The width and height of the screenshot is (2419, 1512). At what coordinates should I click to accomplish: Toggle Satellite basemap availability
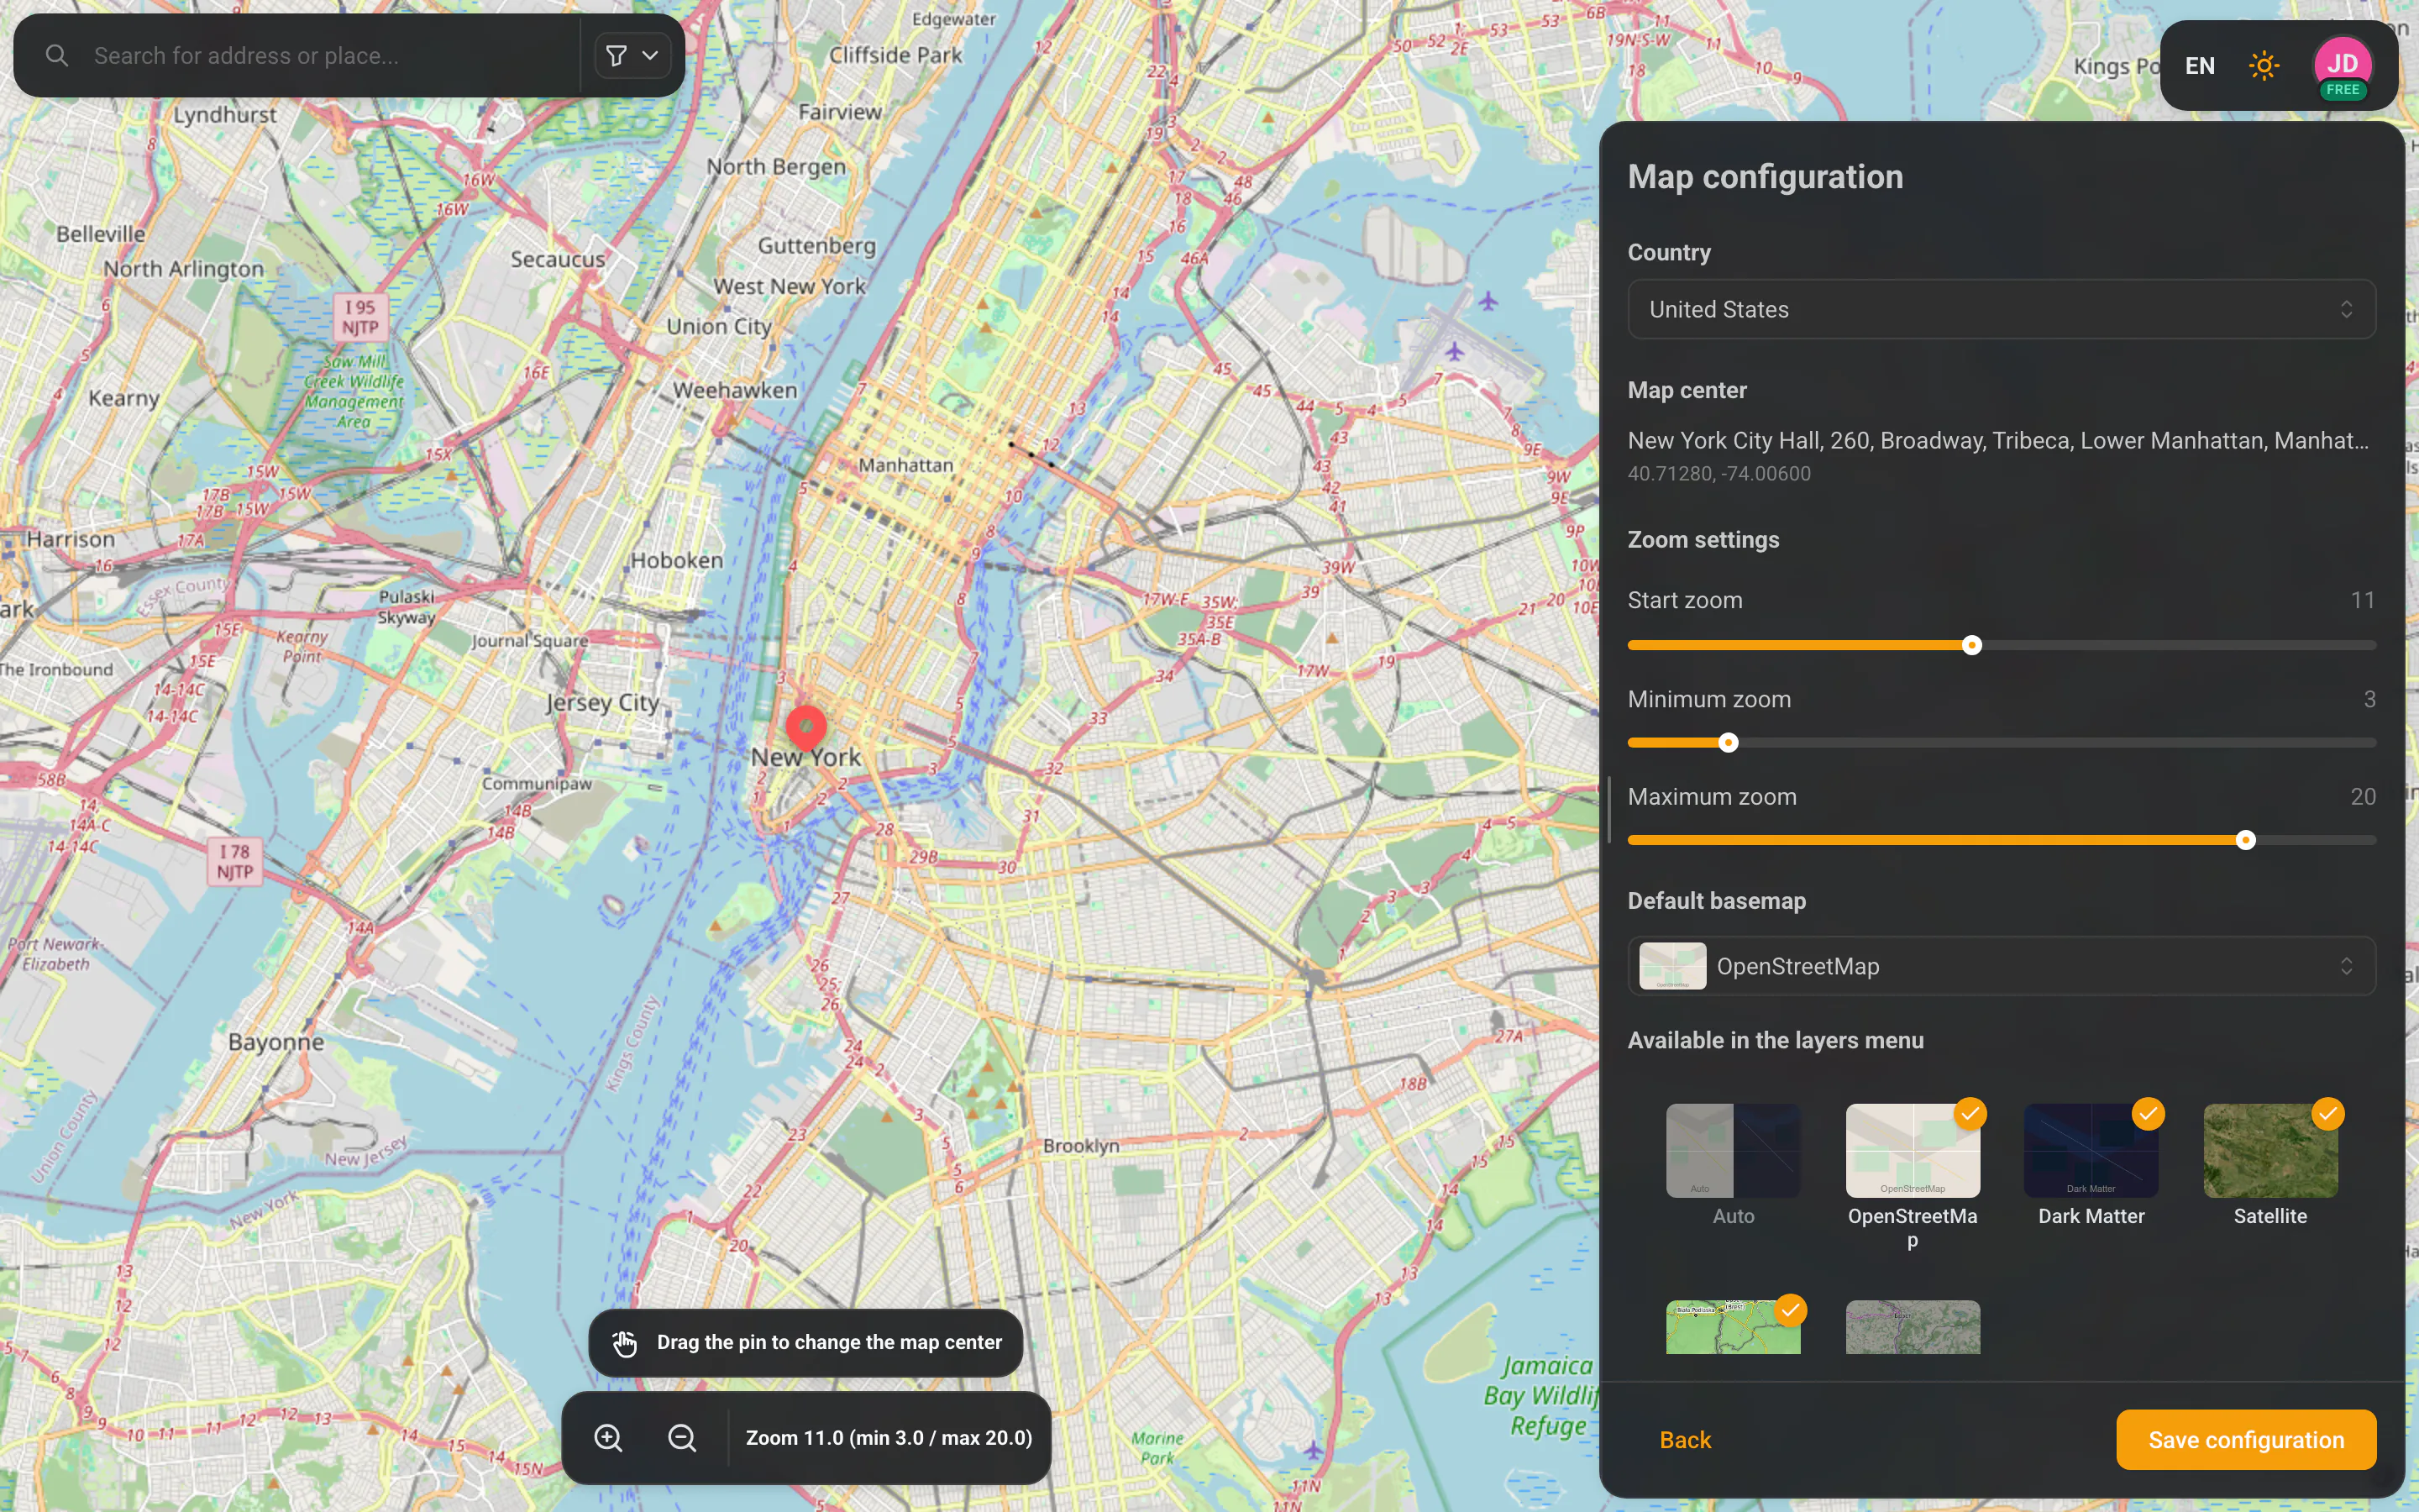(2270, 1150)
